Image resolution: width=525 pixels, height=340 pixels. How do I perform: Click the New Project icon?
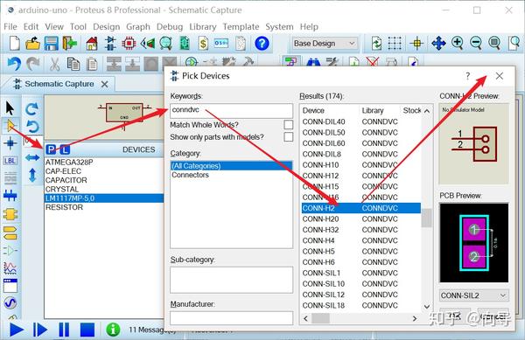click(x=14, y=44)
